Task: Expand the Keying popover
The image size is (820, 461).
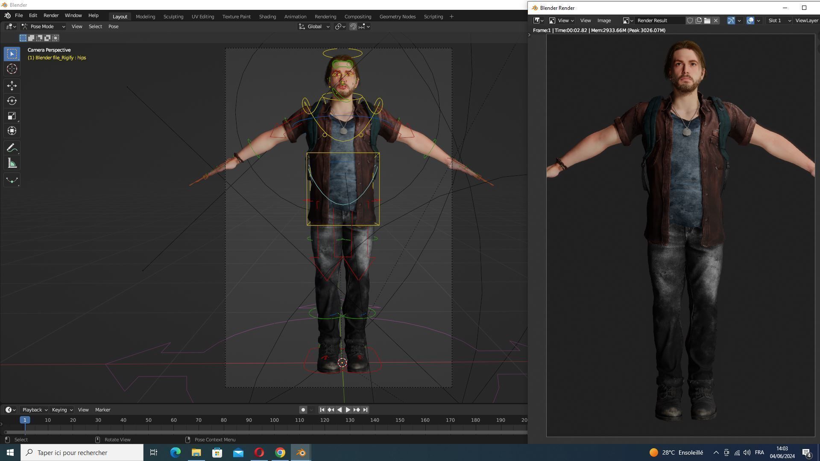Action: 62,410
